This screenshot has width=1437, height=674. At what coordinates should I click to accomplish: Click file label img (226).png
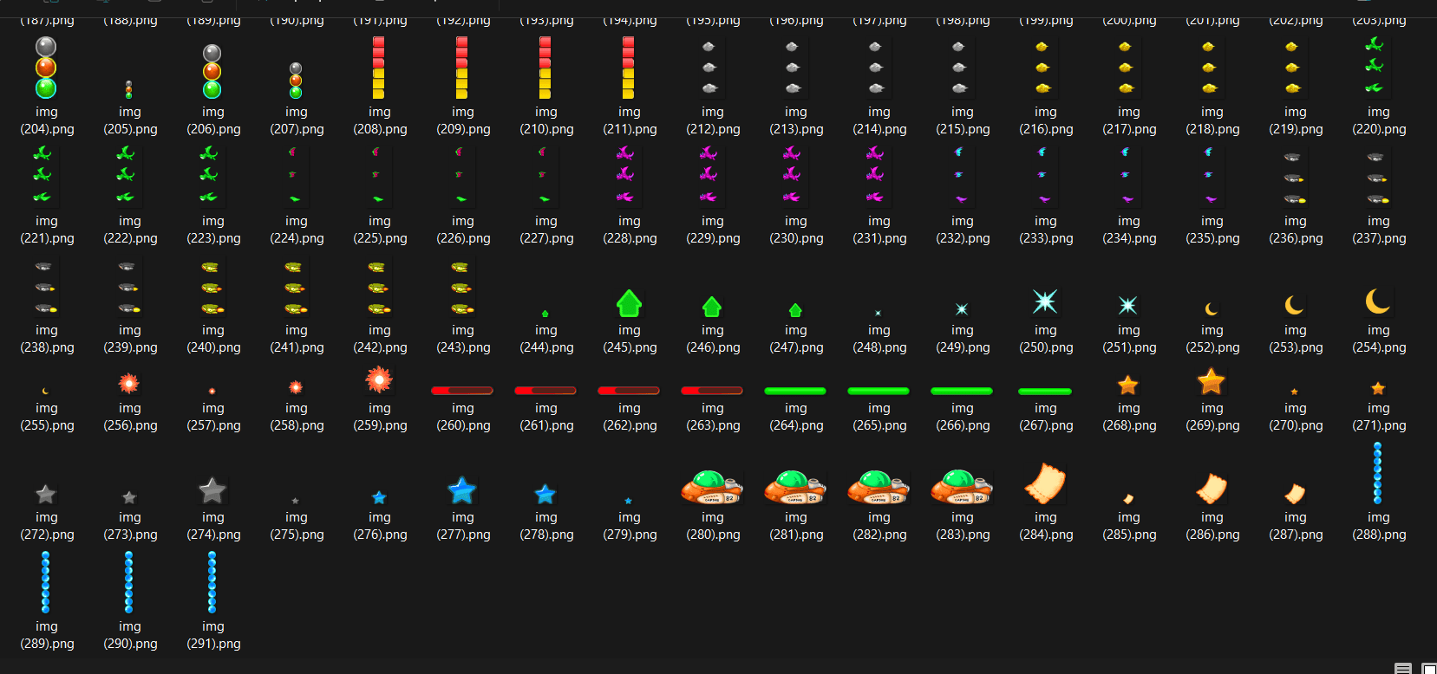(x=463, y=230)
